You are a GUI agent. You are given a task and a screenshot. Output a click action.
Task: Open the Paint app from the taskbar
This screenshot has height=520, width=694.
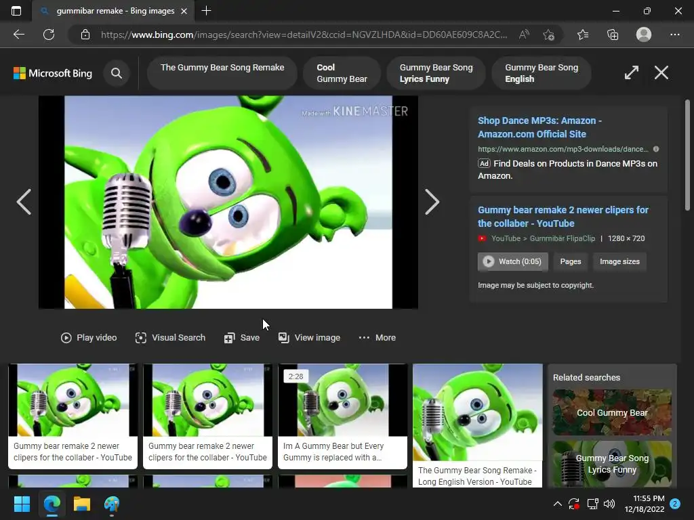(x=112, y=504)
